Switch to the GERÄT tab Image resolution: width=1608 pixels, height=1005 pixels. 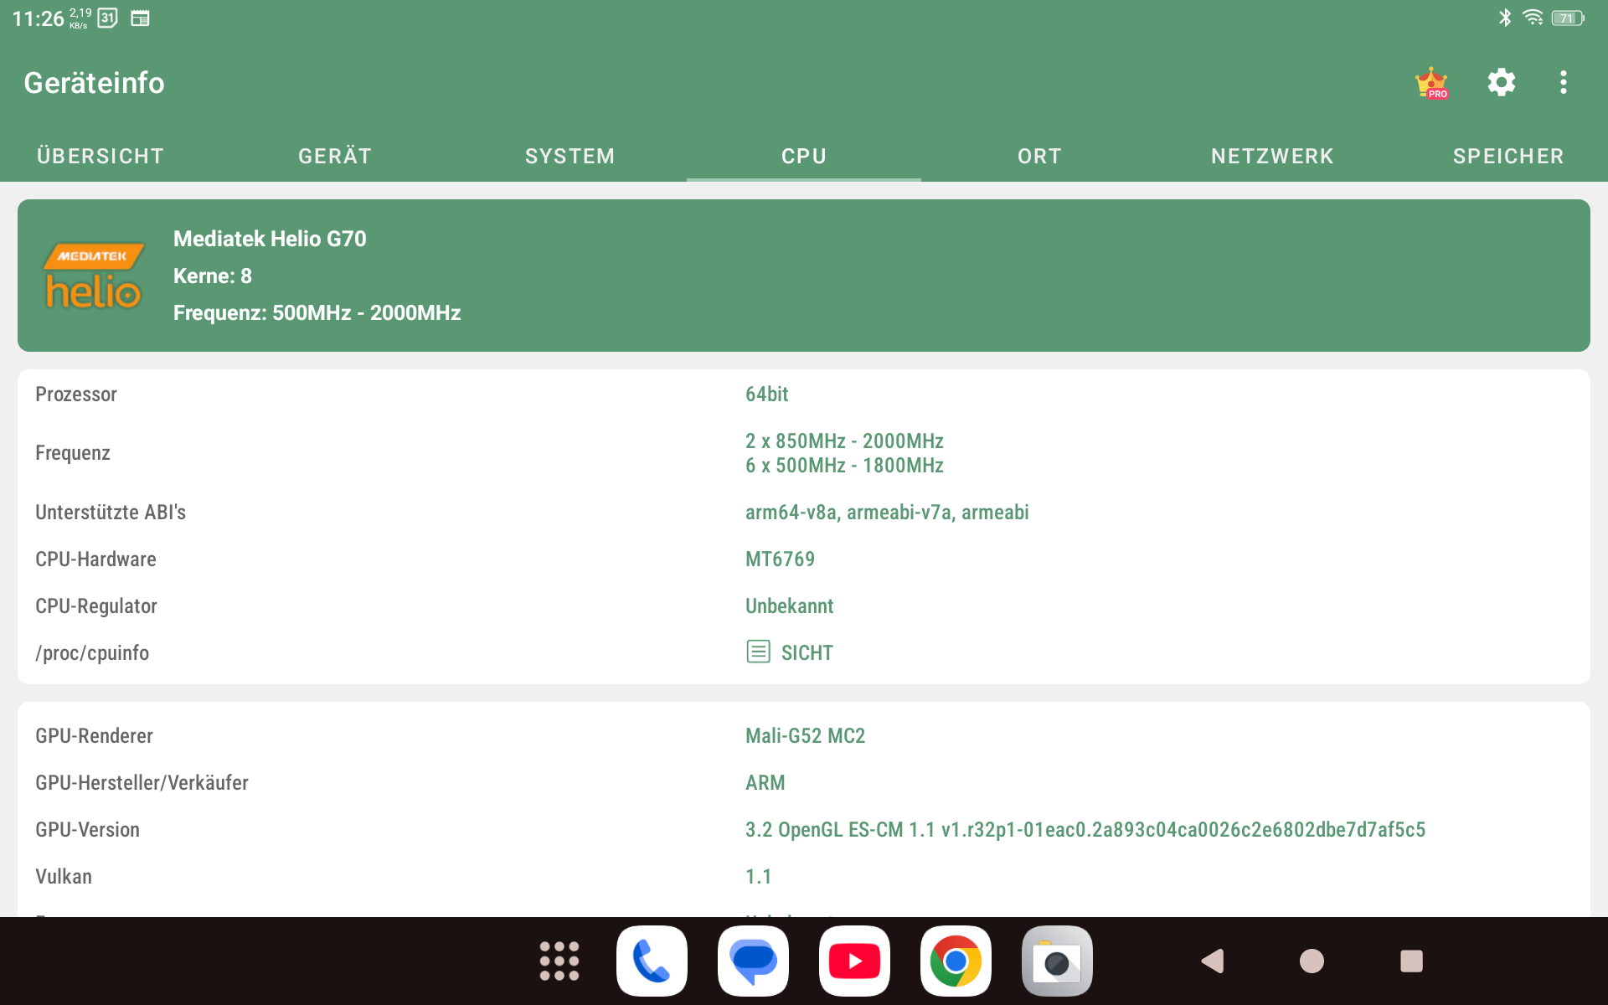335,157
